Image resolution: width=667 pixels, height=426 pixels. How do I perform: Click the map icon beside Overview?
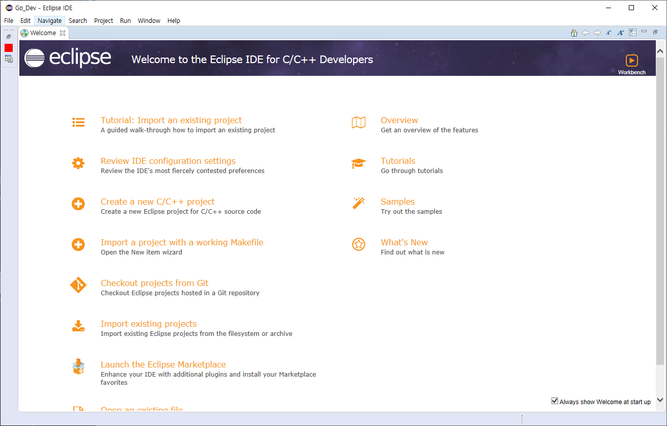point(359,122)
